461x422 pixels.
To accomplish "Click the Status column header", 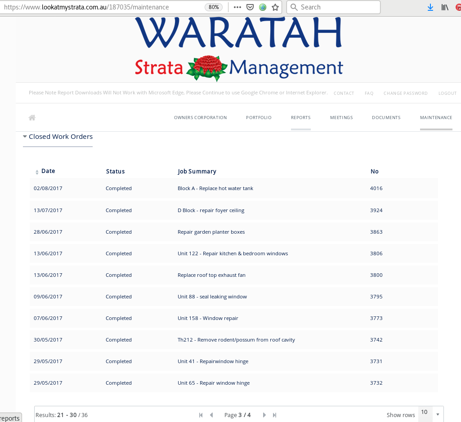I will point(115,171).
